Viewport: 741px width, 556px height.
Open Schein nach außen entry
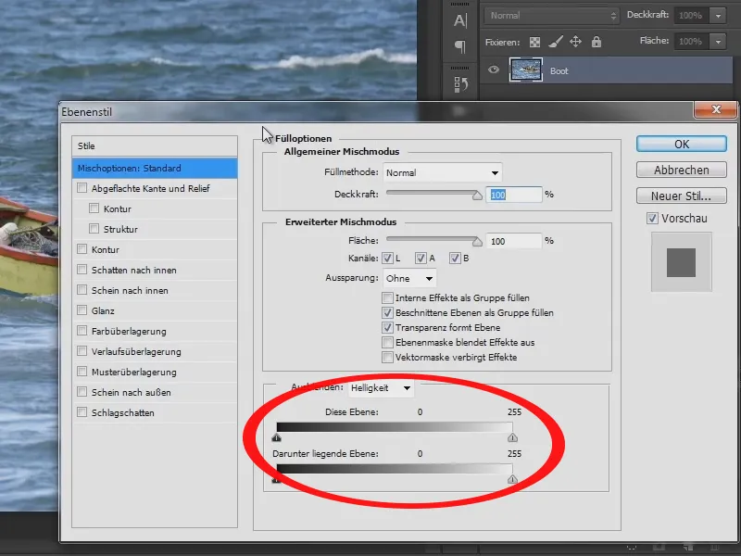point(155,392)
